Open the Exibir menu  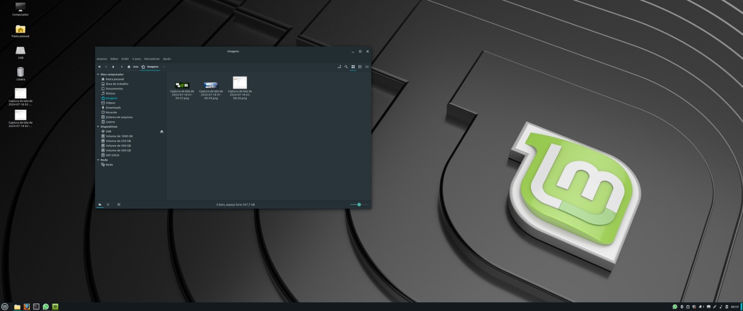125,59
